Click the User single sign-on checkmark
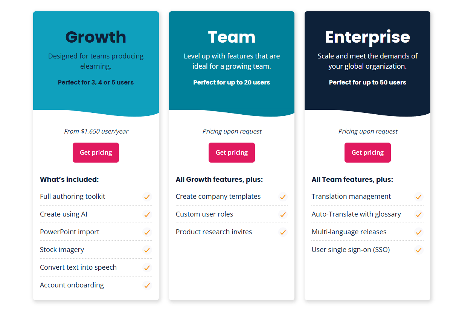This screenshot has width=465, height=318. click(418, 250)
